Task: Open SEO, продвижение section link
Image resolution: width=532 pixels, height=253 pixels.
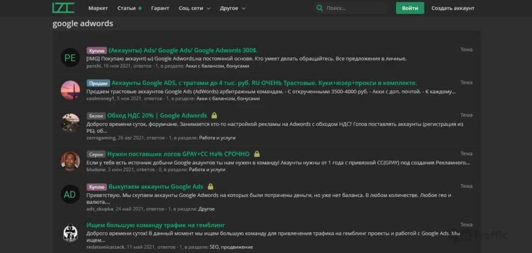Action: click(x=231, y=247)
